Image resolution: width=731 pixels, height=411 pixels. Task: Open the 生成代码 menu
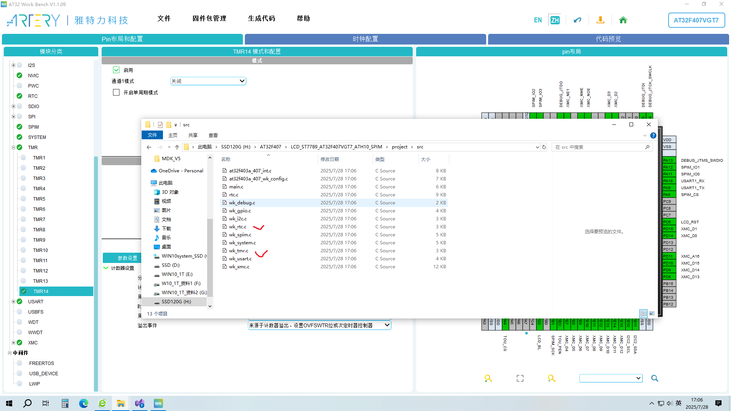coord(262,18)
